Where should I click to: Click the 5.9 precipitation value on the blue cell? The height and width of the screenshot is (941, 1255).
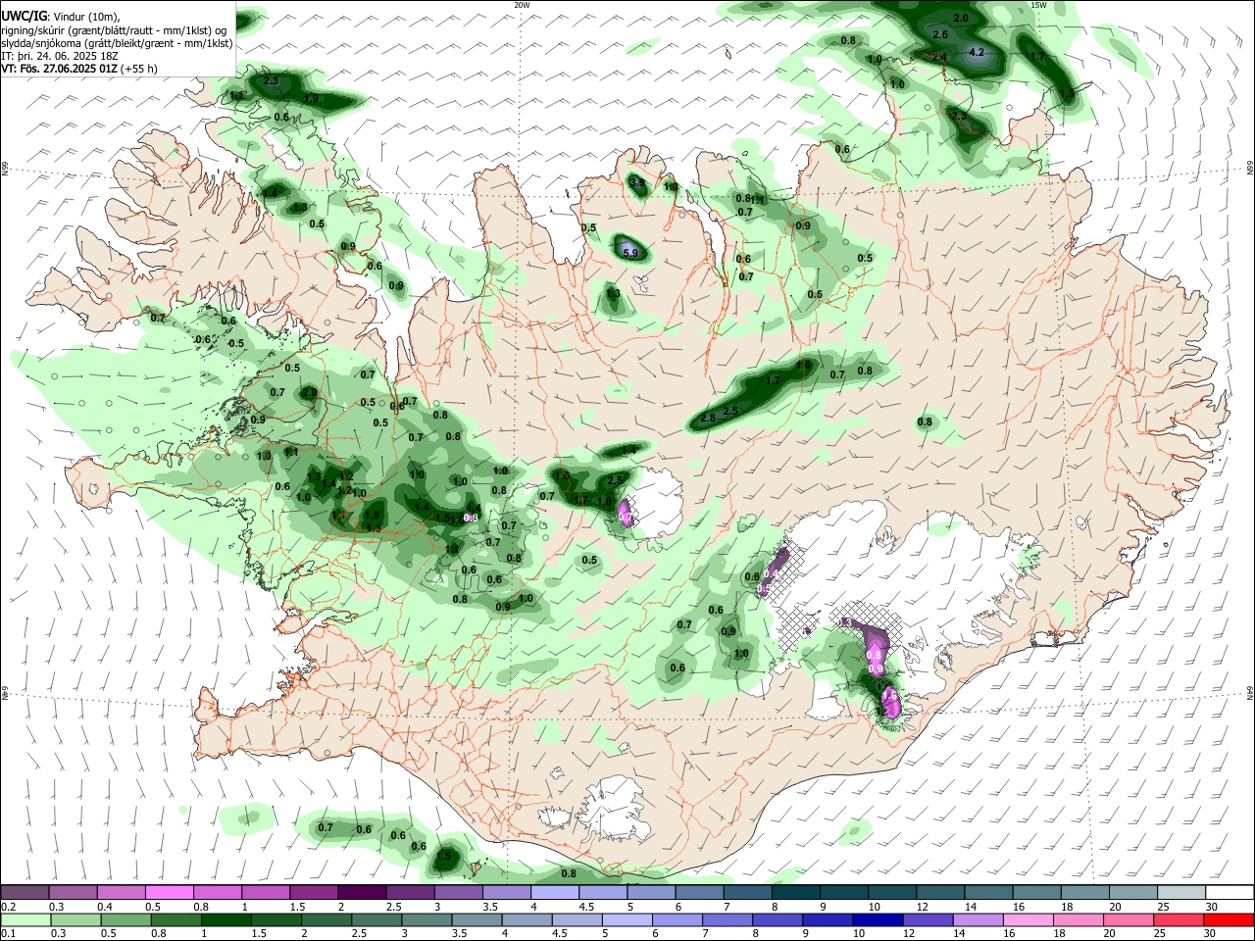630,253
